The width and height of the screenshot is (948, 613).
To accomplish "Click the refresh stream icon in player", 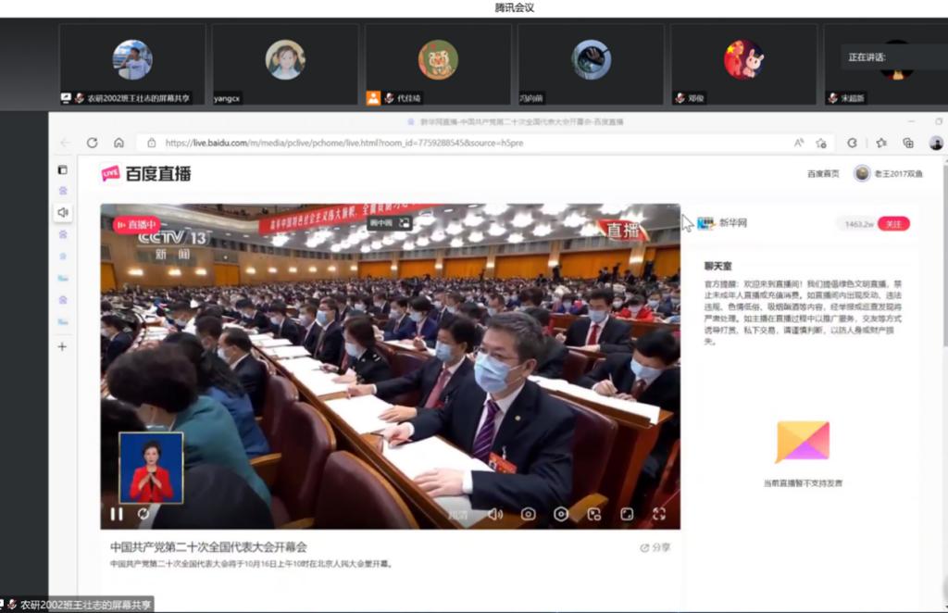I will (143, 514).
